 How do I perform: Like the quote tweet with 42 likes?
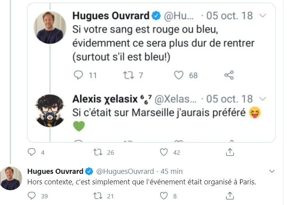[164, 152]
